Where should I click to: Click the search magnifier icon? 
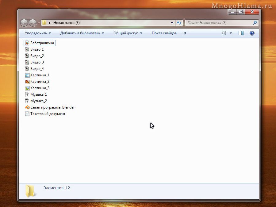[255, 23]
